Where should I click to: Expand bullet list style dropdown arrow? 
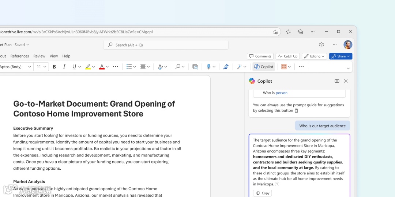coord(135,67)
